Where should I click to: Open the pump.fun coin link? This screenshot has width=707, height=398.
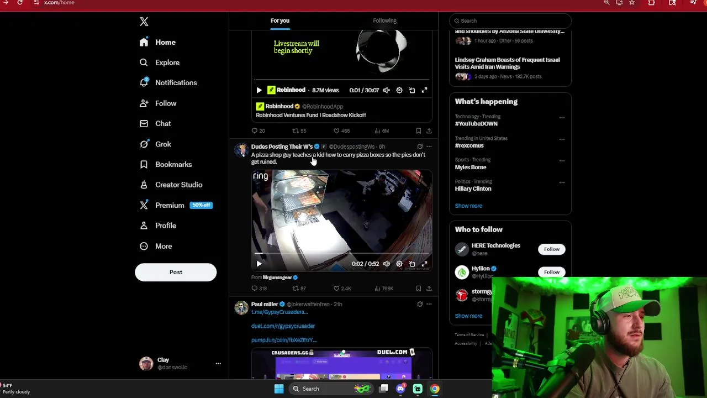tap(284, 340)
